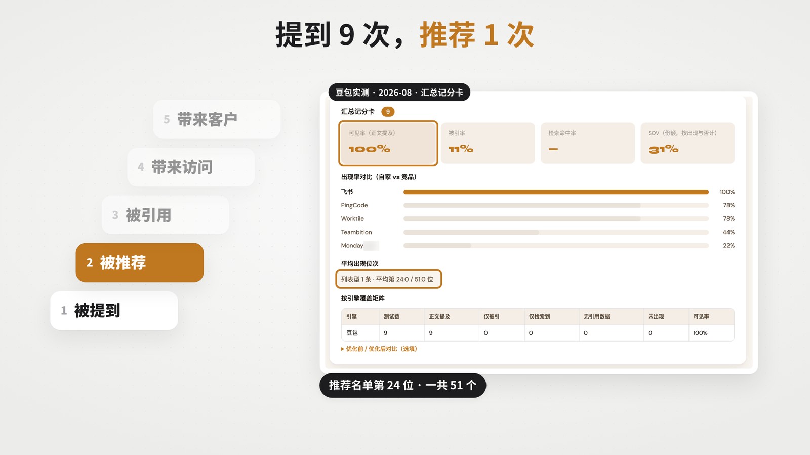The image size is (810, 455).
Task: Select step 5 带来客户
Action: click(217, 119)
